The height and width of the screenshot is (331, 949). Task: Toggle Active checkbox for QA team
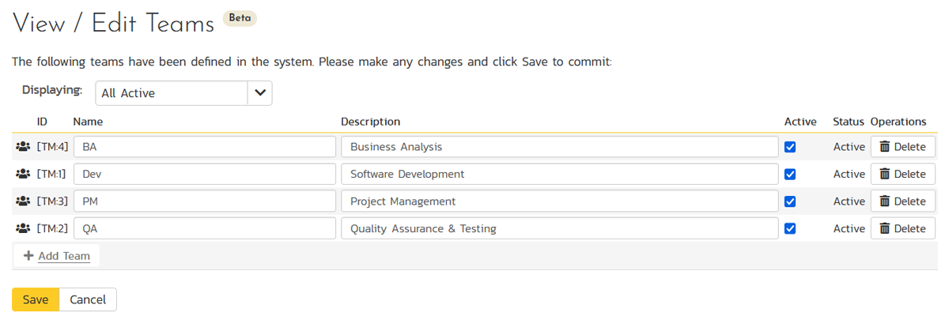tap(789, 228)
